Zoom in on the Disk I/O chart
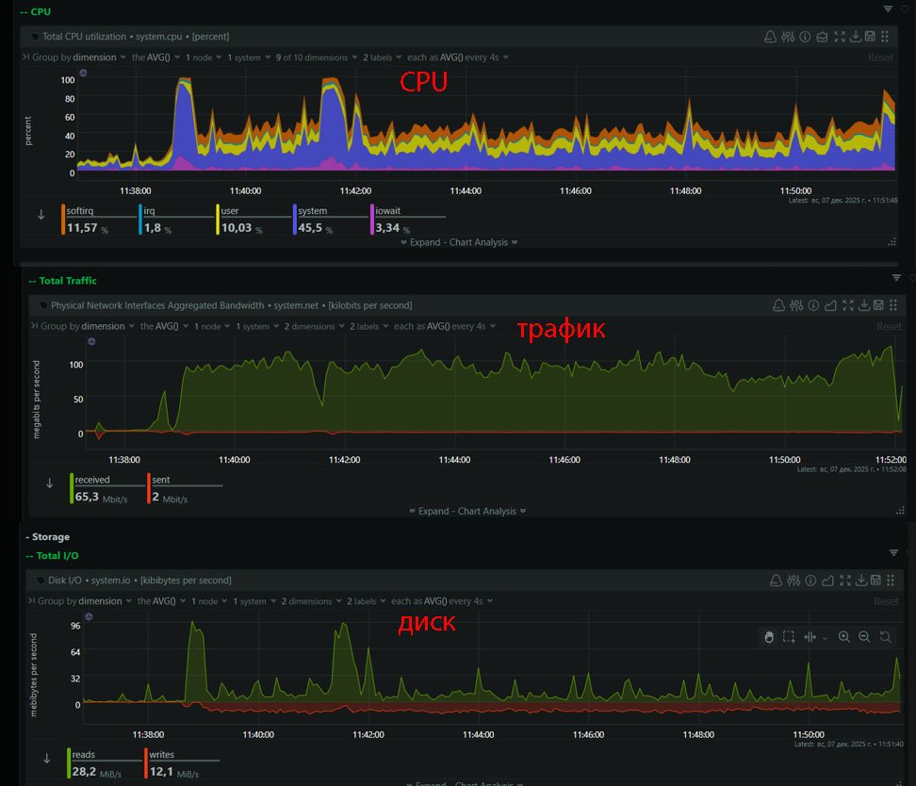The height and width of the screenshot is (786, 916). click(843, 637)
